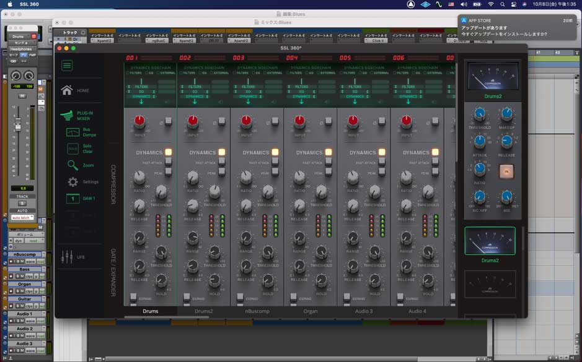Select the Audio 4 channel tab
The width and height of the screenshot is (582, 362).
417,311
